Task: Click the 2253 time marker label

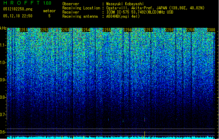Action: coord(65,30)
